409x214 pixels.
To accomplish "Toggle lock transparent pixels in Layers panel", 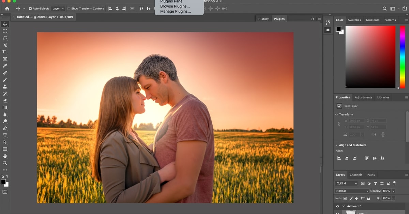I will coord(345,198).
